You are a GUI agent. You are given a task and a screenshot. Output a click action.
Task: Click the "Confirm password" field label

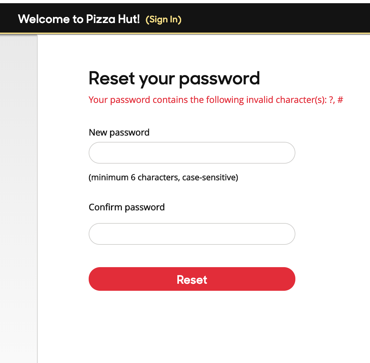[127, 207]
